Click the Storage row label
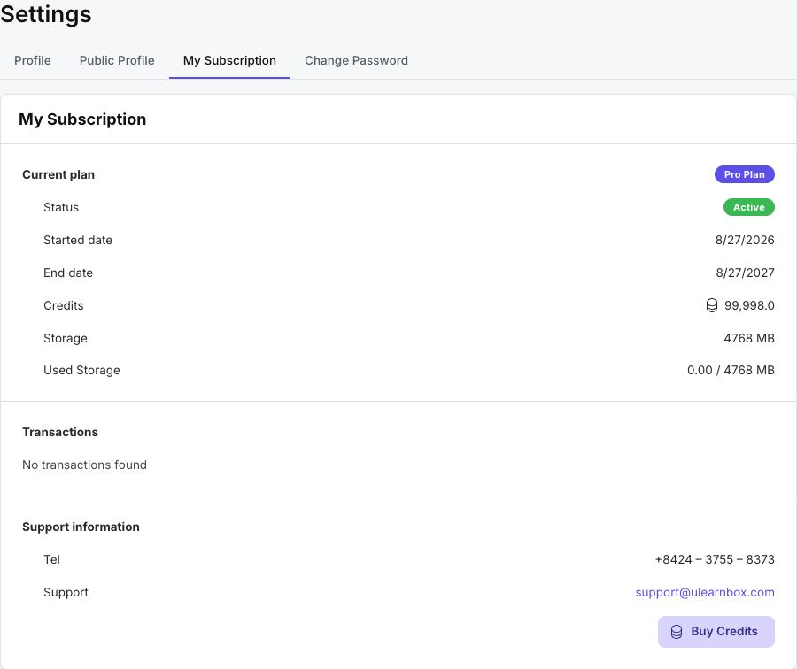Viewport: 797px width, 669px height. [x=66, y=338]
